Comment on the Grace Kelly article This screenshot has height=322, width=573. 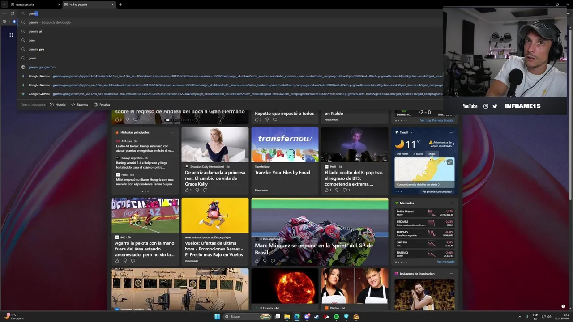point(205,190)
